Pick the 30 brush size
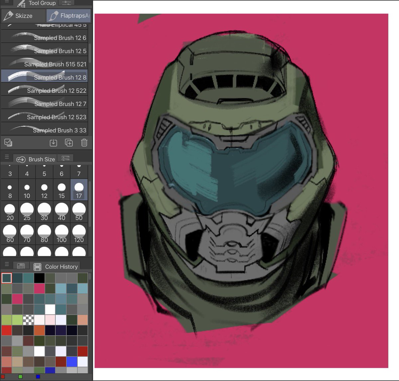Image resolution: width=399 pixels, height=381 pixels. pyautogui.click(x=44, y=212)
